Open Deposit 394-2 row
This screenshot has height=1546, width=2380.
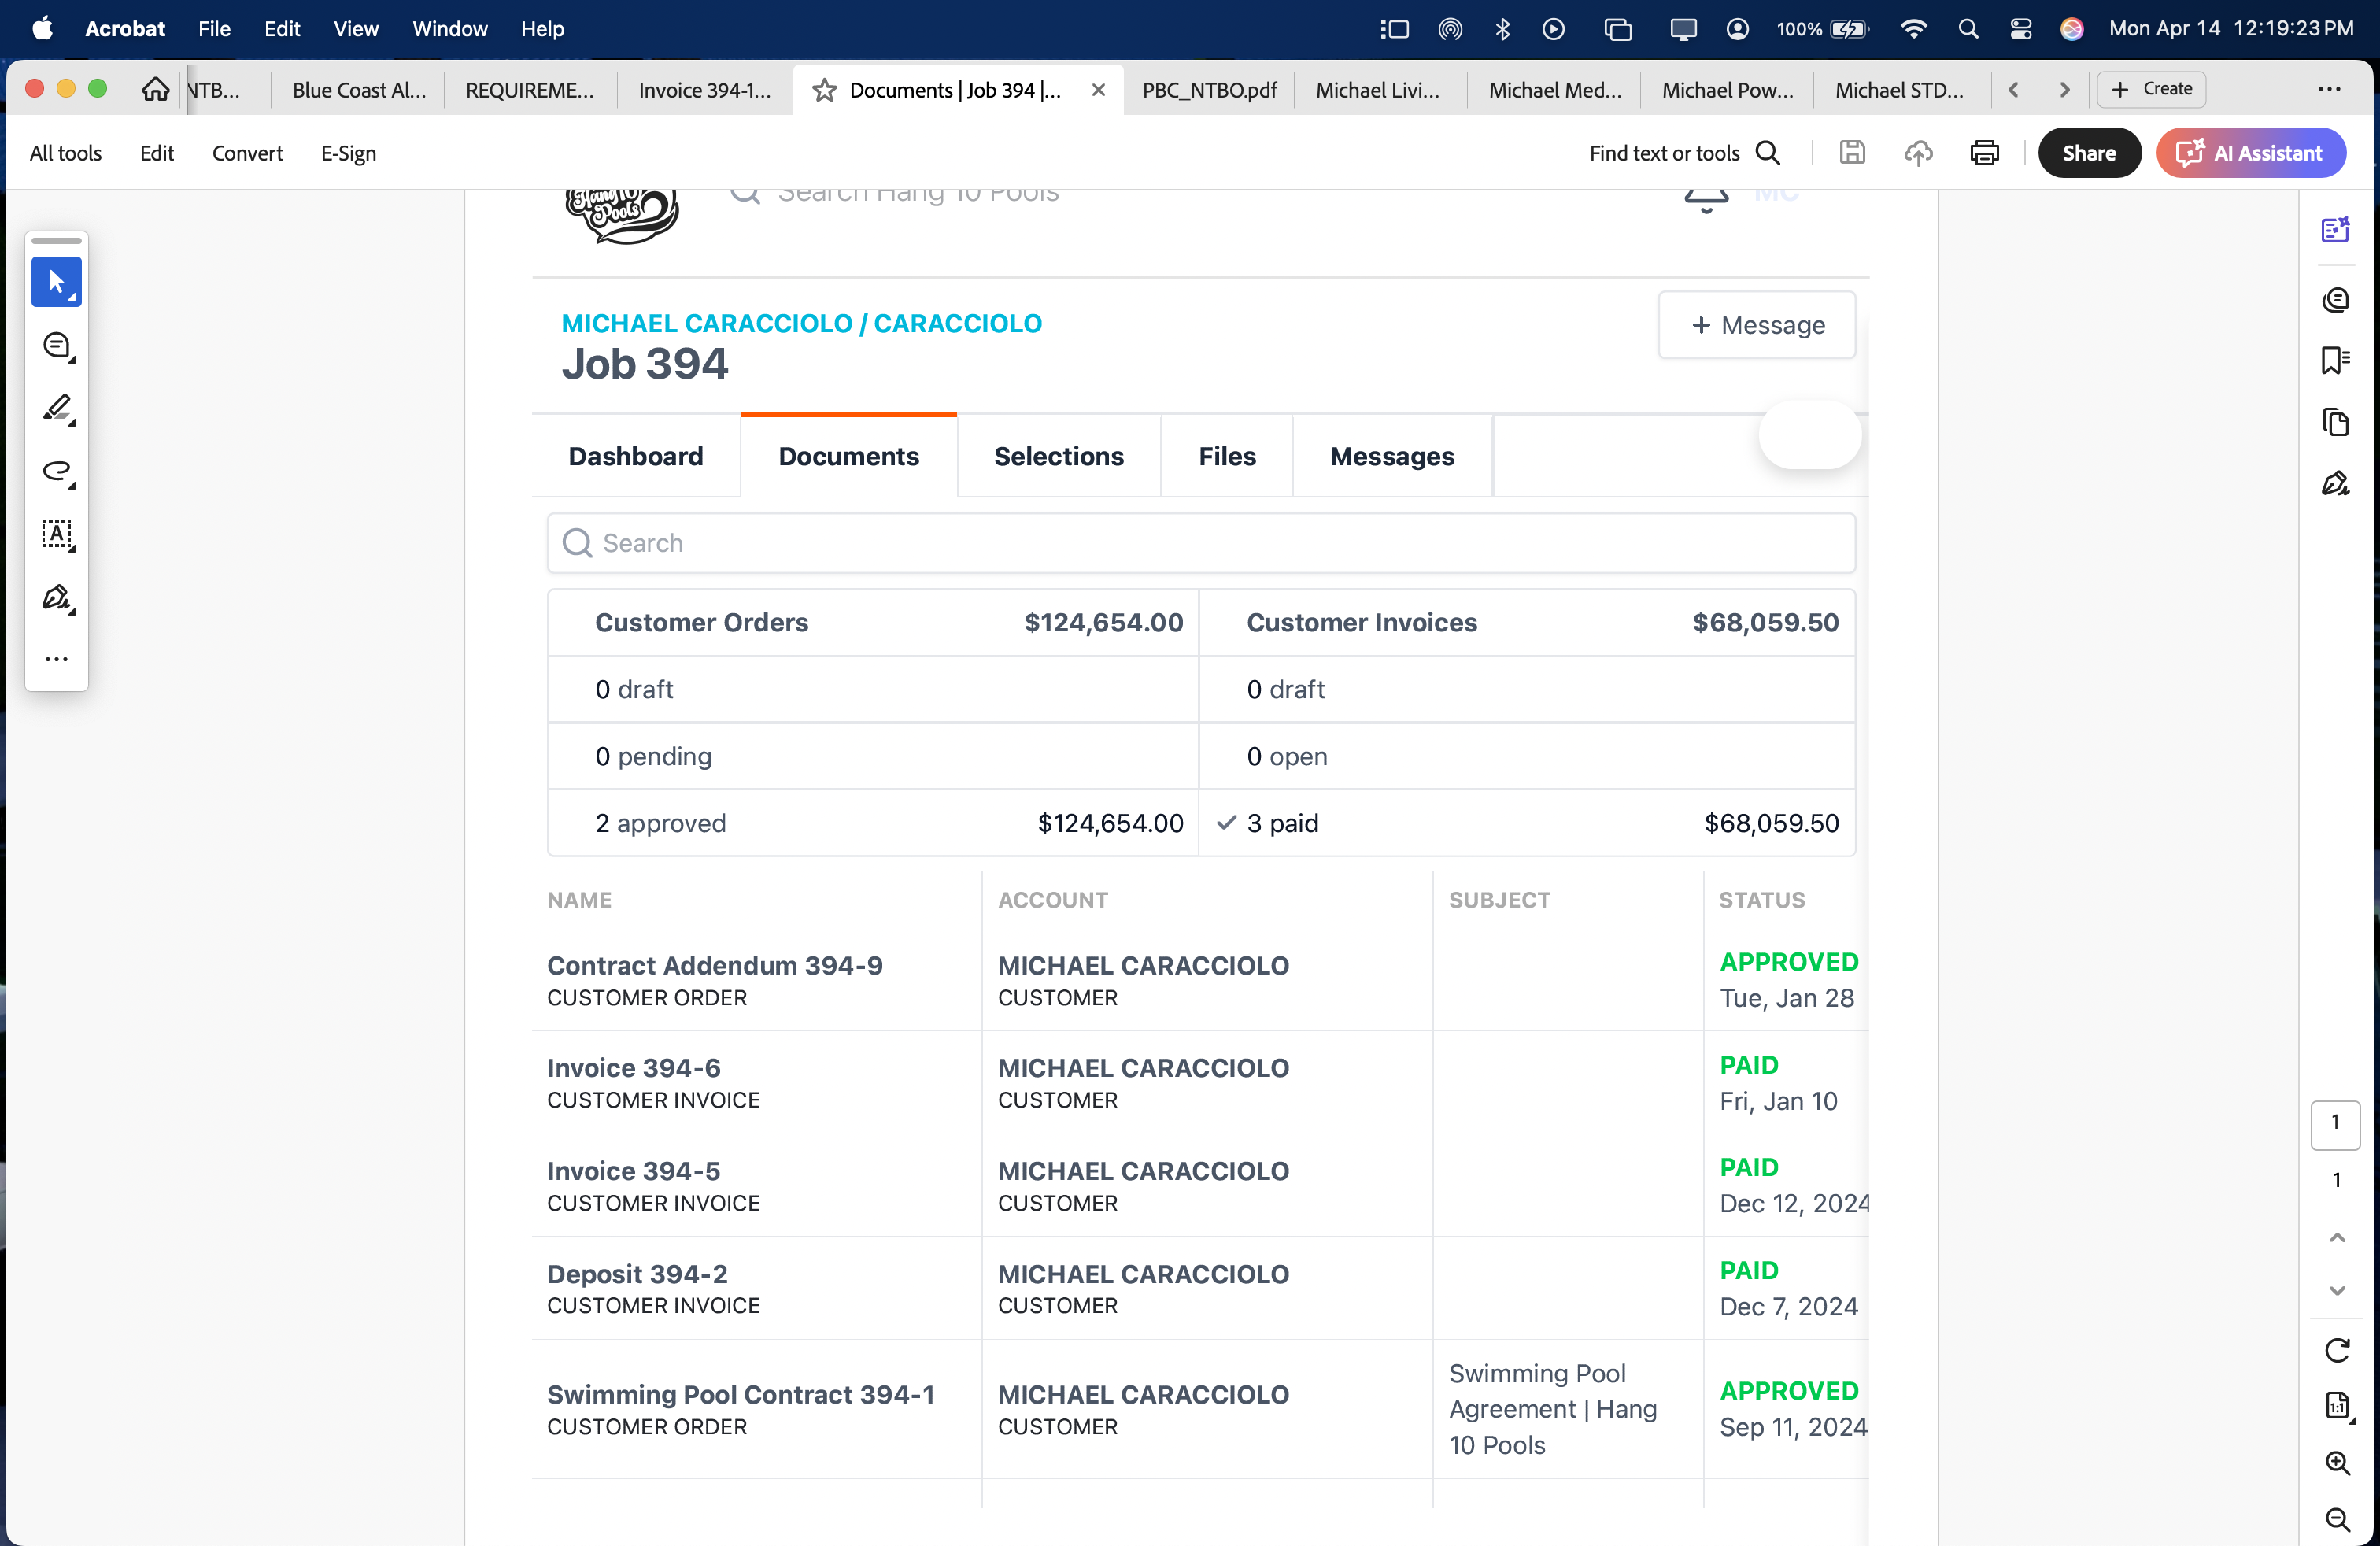pos(1200,1289)
